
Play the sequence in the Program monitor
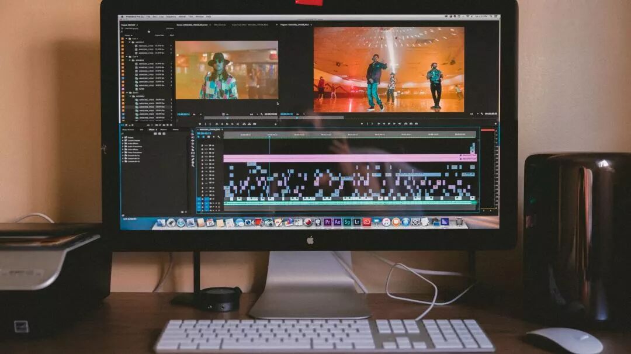point(389,123)
